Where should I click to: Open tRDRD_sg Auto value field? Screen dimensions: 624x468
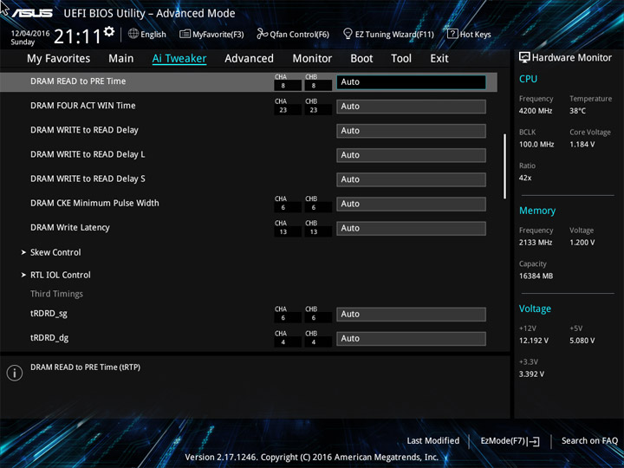[x=411, y=315]
